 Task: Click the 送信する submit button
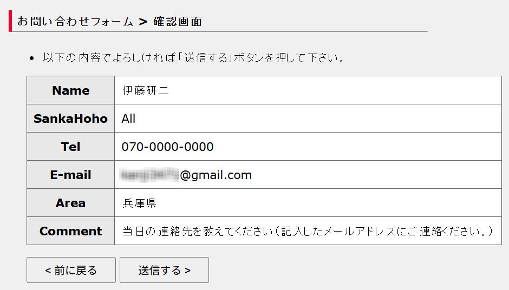click(164, 270)
